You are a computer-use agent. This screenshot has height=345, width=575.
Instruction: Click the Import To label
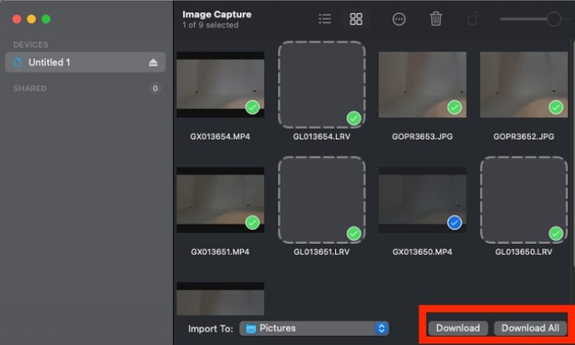click(211, 329)
